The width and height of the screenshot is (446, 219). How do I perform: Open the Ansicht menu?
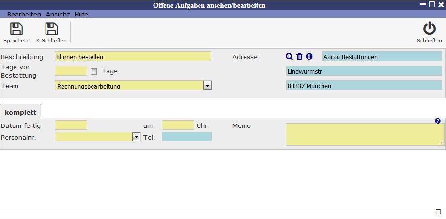(x=58, y=14)
